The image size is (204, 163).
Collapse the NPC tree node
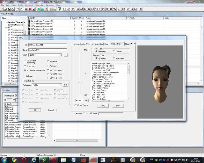point(6,27)
